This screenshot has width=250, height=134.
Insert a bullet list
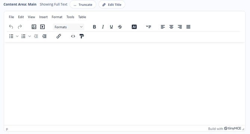coord(11,36)
